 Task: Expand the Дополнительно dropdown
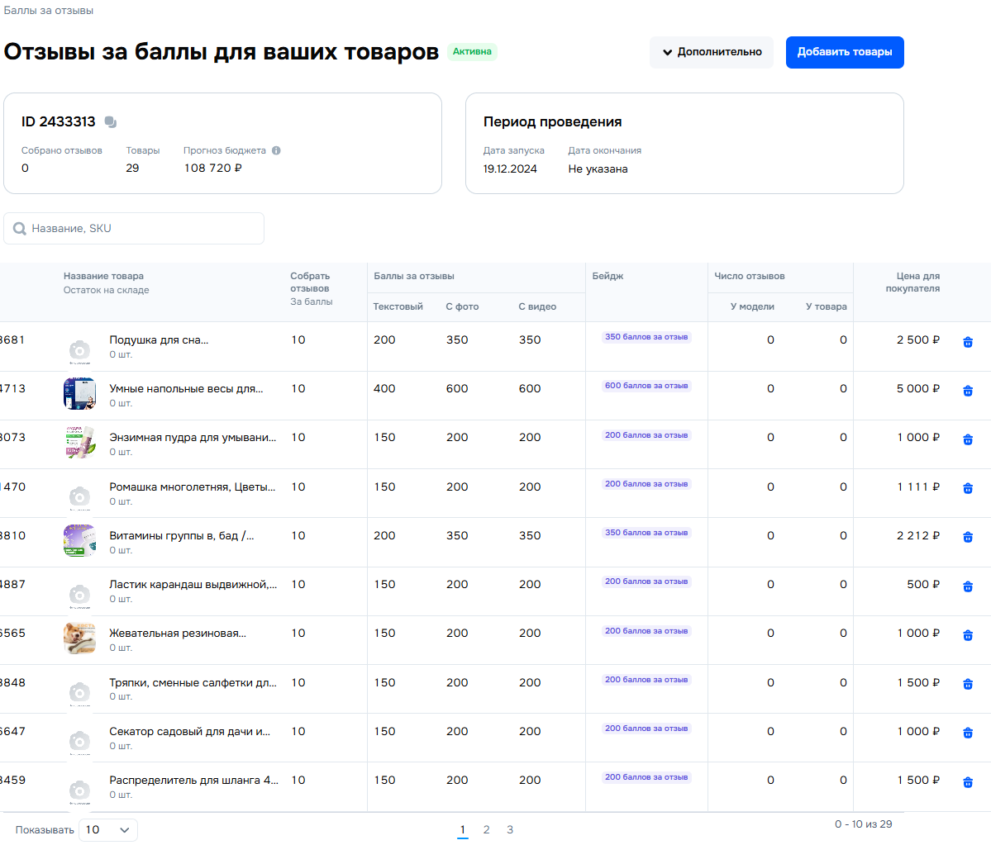(712, 52)
